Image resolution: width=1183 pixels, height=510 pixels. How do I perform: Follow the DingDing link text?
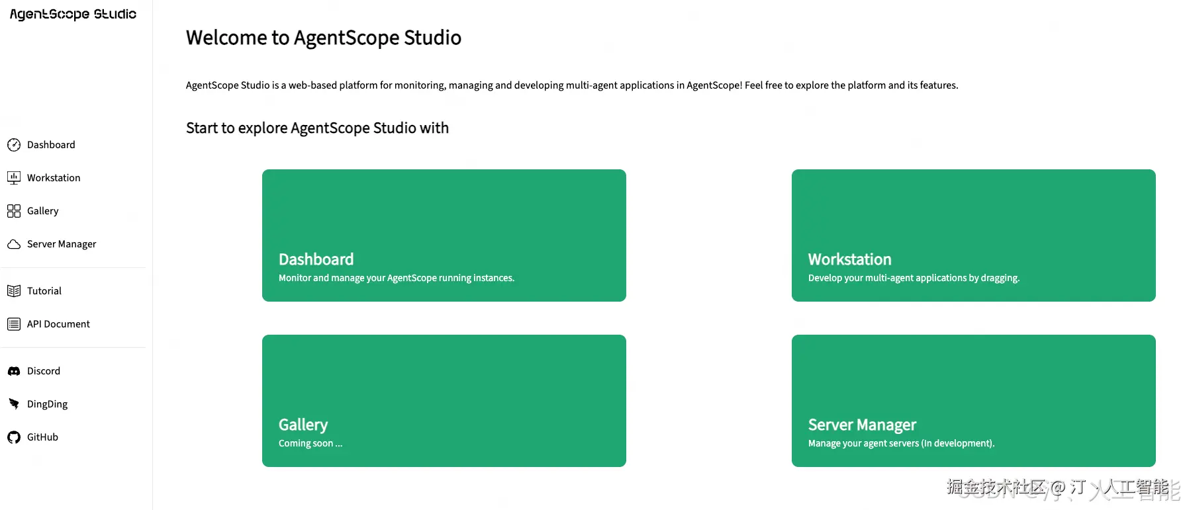coord(47,404)
